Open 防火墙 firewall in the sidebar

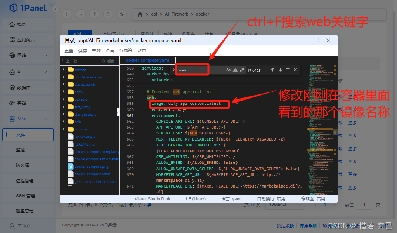(28, 165)
